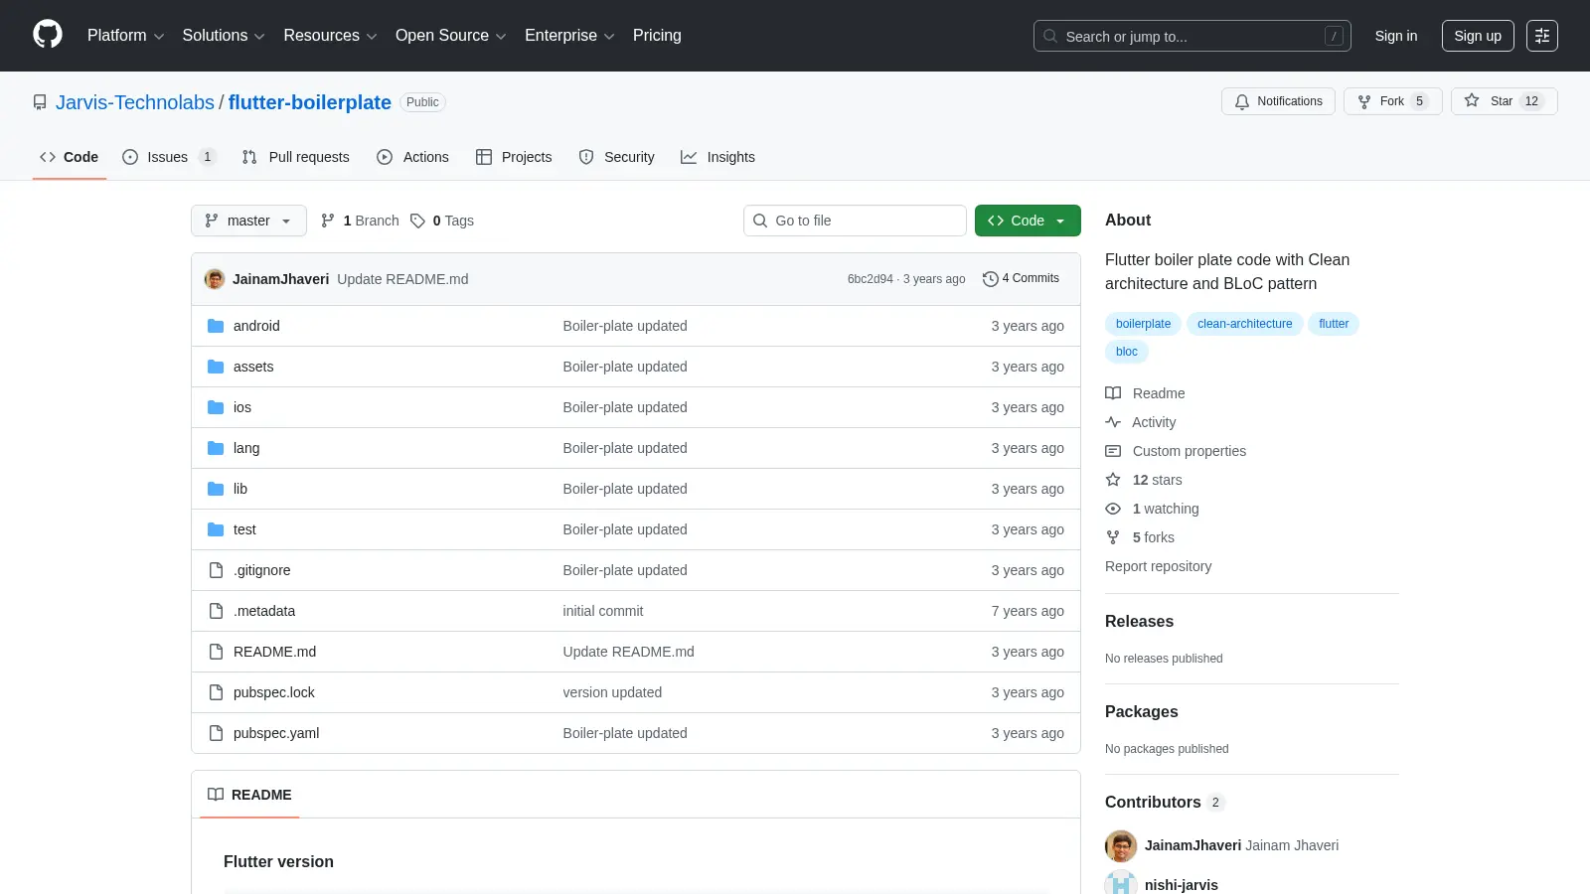Click the flutter topic tag
Screen dimensions: 1590x894
(x=1334, y=324)
